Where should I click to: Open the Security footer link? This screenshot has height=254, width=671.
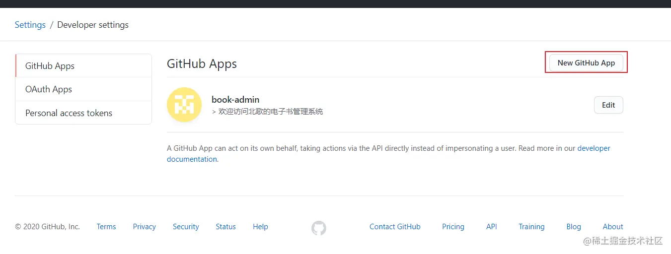pos(186,227)
